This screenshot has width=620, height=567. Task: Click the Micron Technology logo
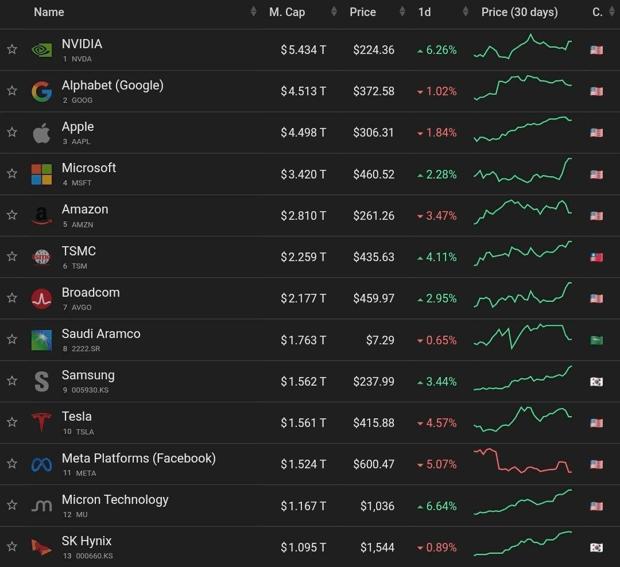41,506
